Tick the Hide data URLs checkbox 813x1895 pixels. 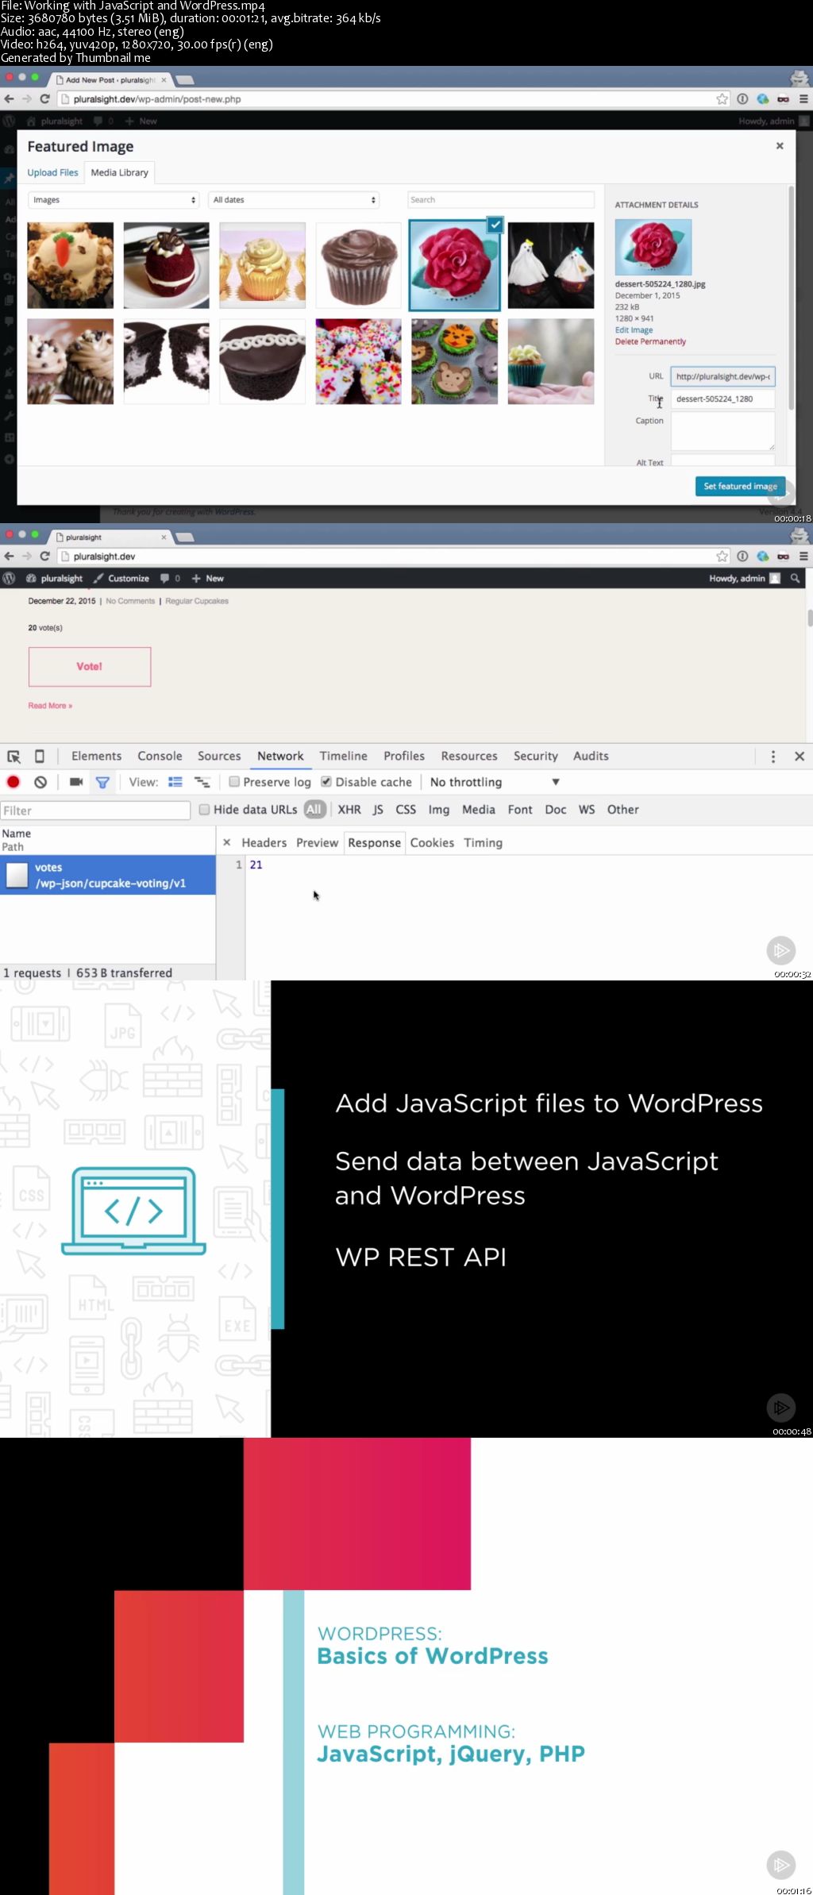coord(205,810)
